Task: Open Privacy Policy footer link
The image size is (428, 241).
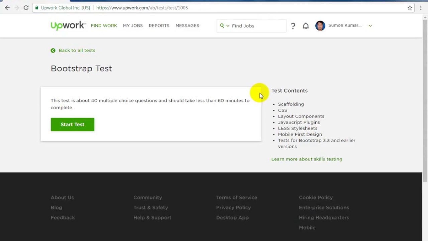Action: click(233, 208)
